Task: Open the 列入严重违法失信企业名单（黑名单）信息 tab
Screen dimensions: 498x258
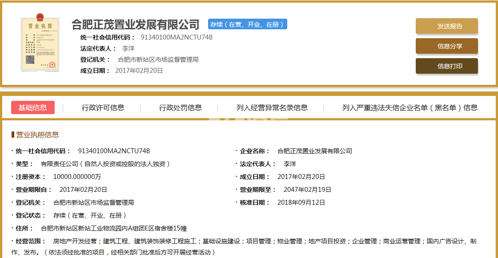Action: click(x=410, y=108)
